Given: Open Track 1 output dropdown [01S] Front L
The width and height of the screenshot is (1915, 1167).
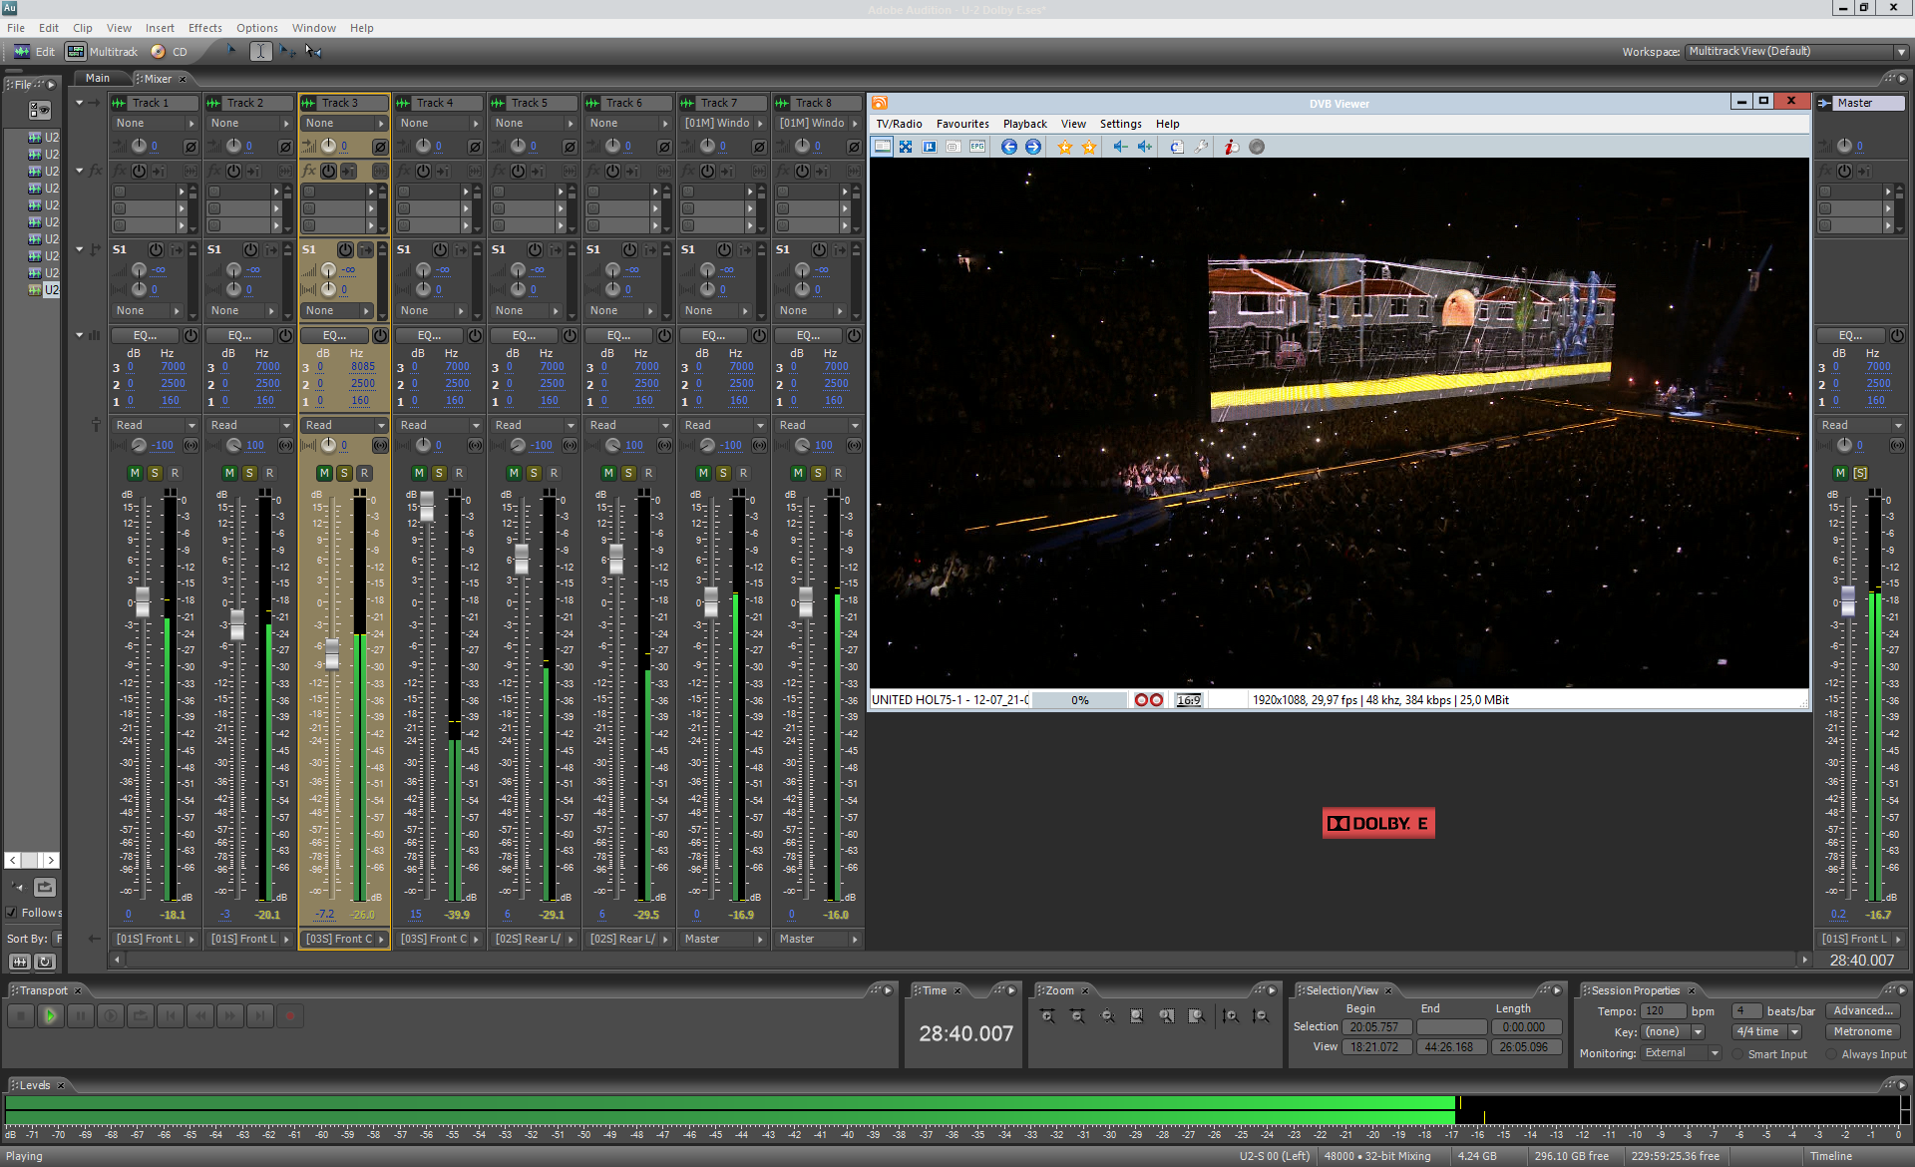Looking at the screenshot, I should tap(155, 939).
